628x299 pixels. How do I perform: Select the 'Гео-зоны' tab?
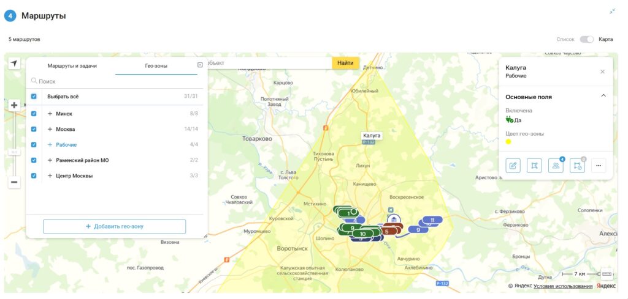[x=156, y=65]
